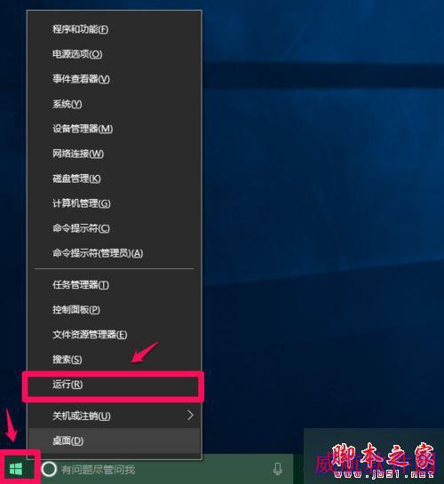The height and width of the screenshot is (484, 444).
Task: Select 运行(R) from the menu
Action: click(x=115, y=385)
